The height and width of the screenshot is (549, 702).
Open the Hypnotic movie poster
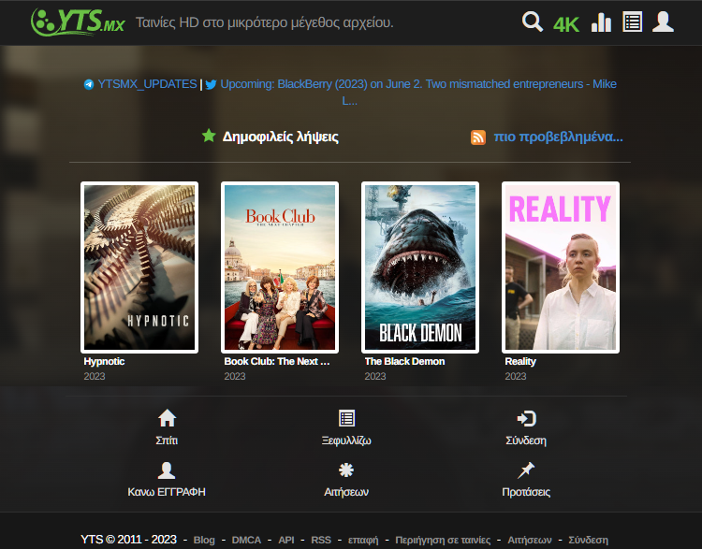pyautogui.click(x=139, y=267)
